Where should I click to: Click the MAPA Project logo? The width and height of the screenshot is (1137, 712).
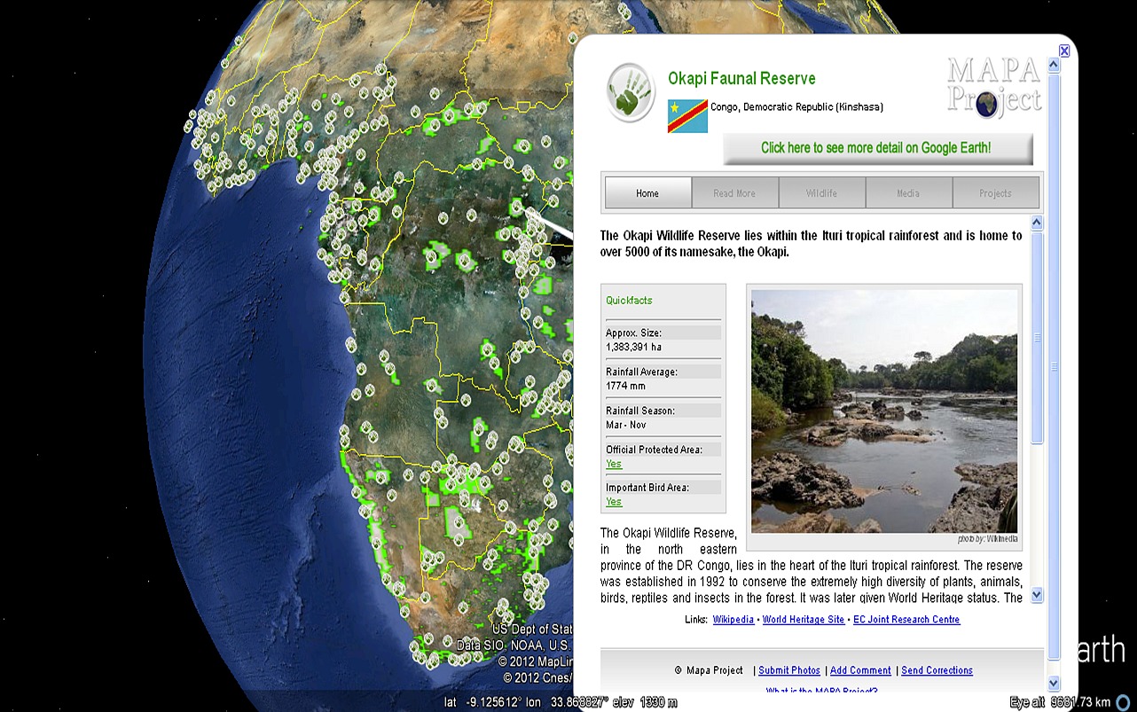[993, 86]
